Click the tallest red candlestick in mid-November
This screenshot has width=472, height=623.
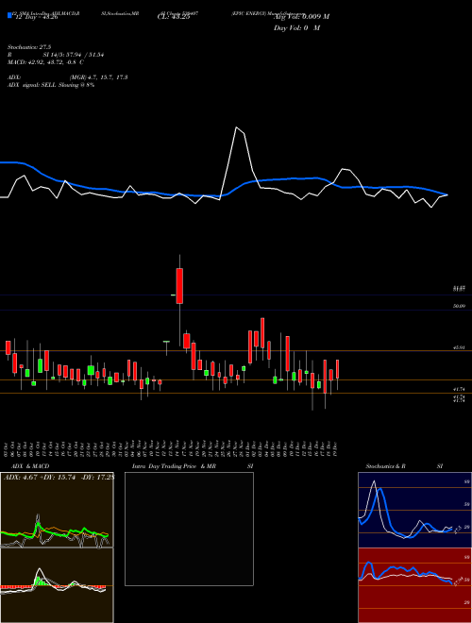point(179,286)
